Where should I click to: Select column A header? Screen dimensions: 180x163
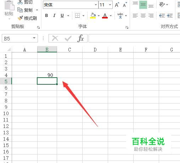coord(24,50)
